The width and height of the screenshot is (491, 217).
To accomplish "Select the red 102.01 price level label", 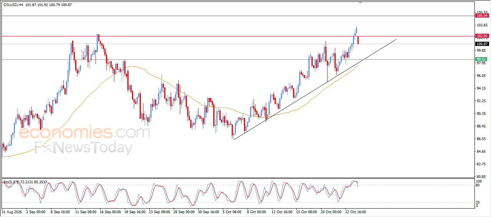I will coord(482,36).
